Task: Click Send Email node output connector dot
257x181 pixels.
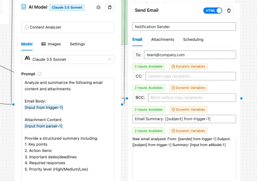Action: [241, 98]
